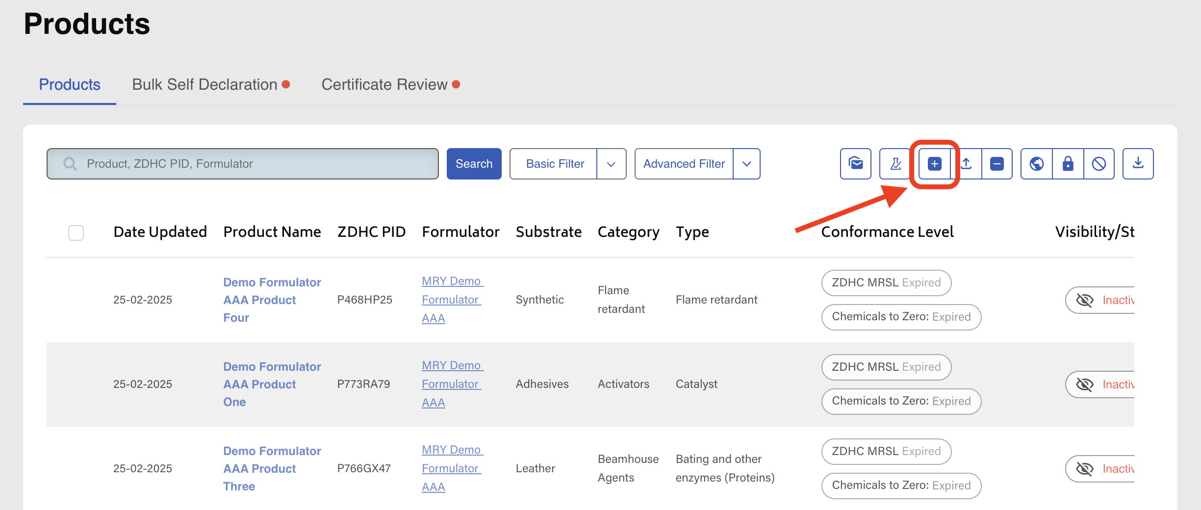This screenshot has width=1201, height=510.
Task: Click the upload arrow icon
Action: 966,164
